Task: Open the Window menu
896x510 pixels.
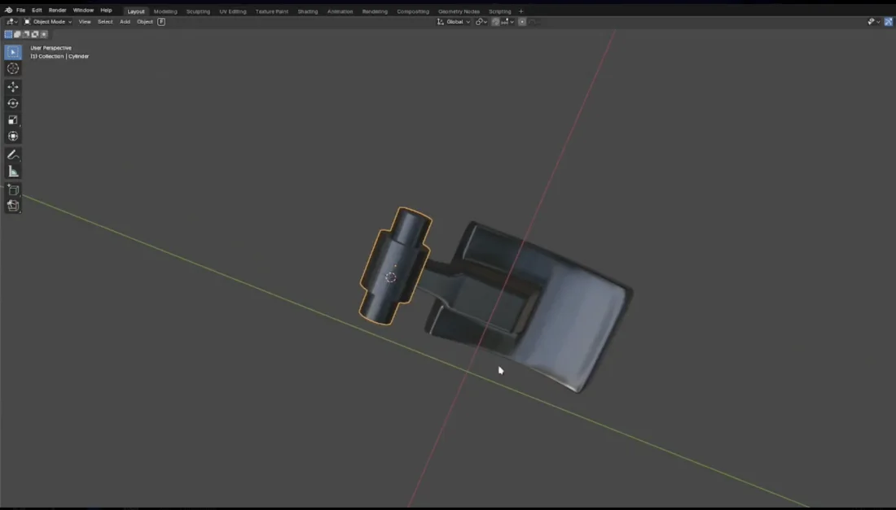Action: pos(83,11)
